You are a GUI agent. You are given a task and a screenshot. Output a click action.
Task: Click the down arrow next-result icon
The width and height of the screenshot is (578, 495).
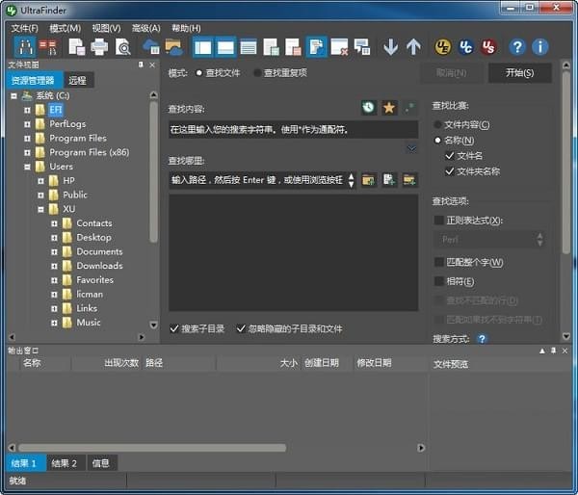390,46
